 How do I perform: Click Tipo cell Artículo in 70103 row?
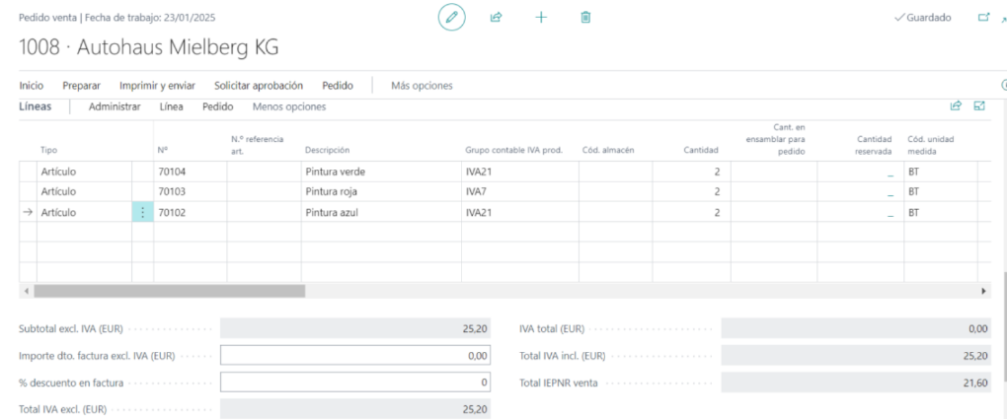click(84, 191)
